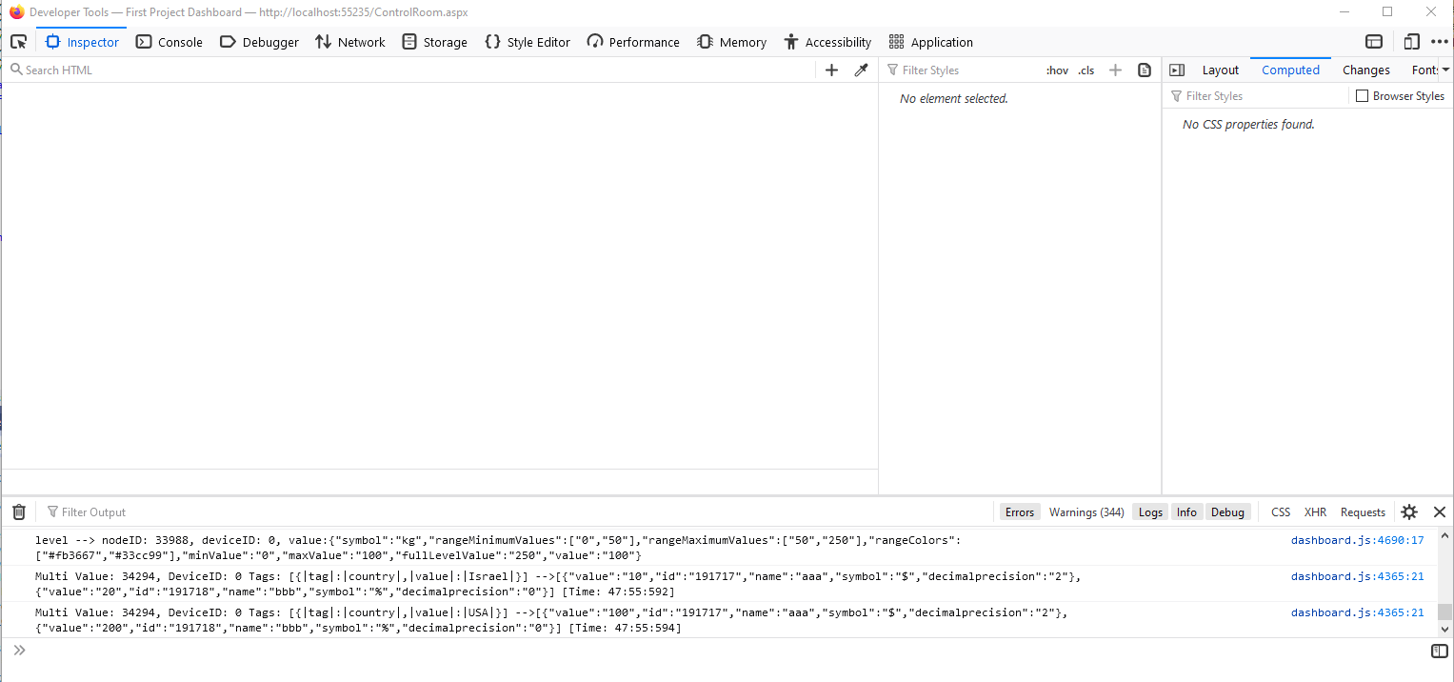Toggle the Errors filter
Image resolution: width=1454 pixels, height=682 pixels.
1019,511
